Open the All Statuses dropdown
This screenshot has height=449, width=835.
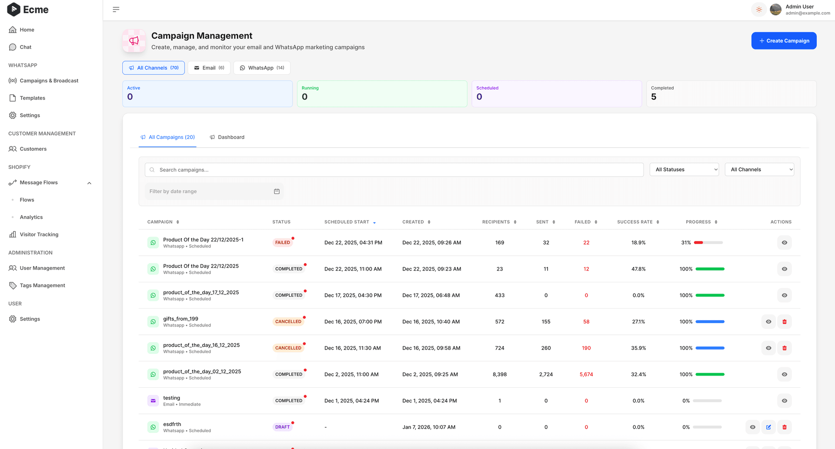point(684,169)
